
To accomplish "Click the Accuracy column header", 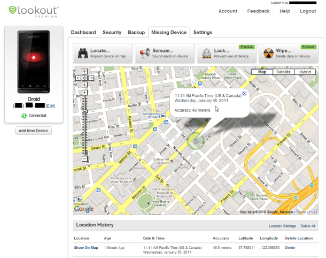I will pos(221,238).
